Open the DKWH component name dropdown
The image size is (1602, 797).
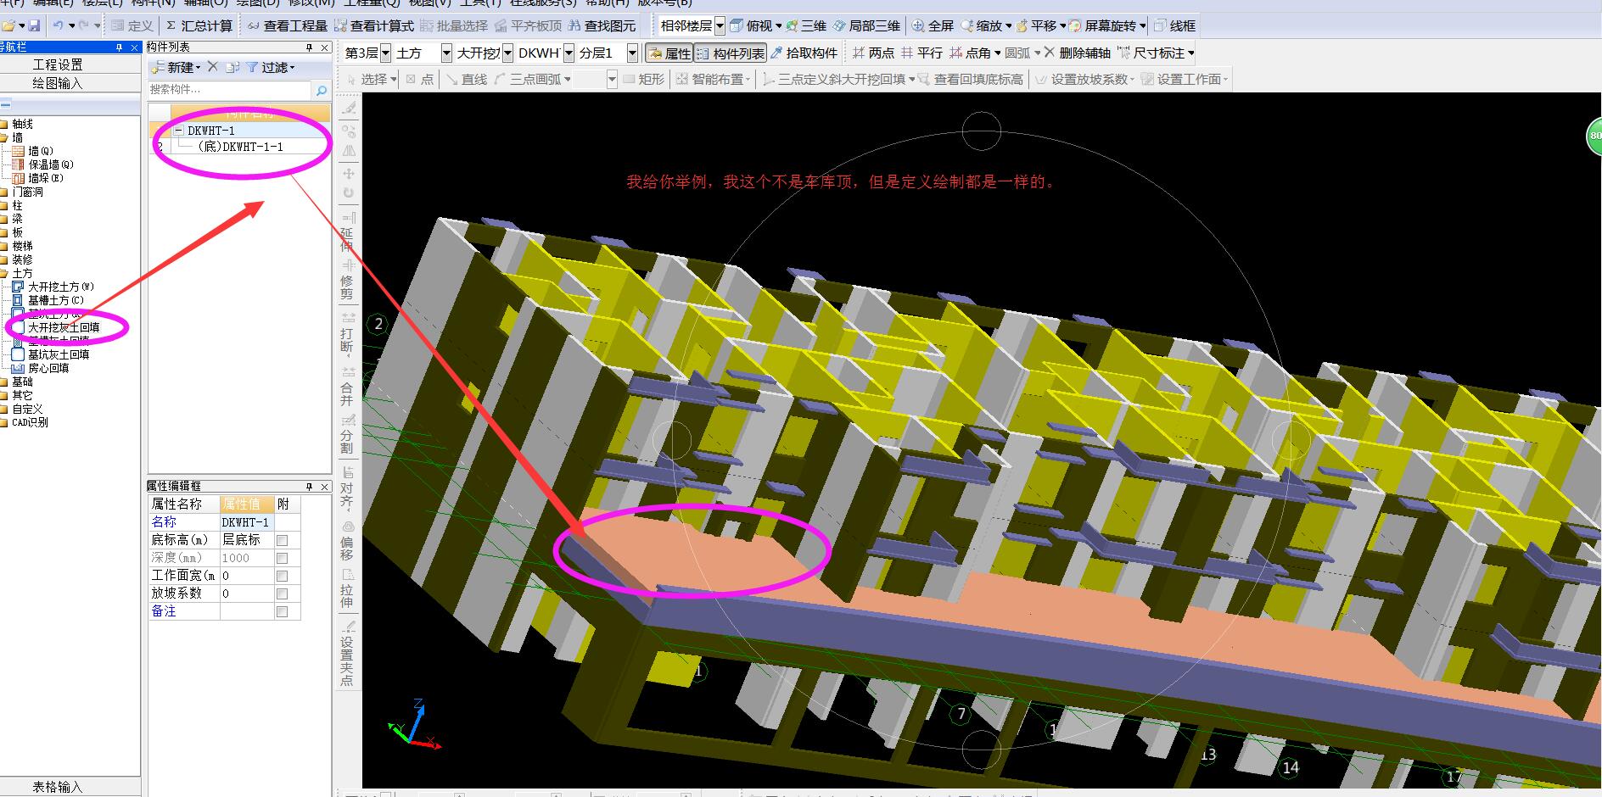point(569,53)
